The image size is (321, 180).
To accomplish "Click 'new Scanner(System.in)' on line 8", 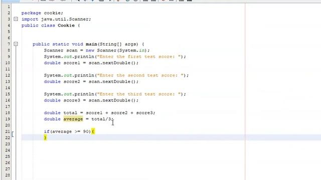I will coord(116,50).
